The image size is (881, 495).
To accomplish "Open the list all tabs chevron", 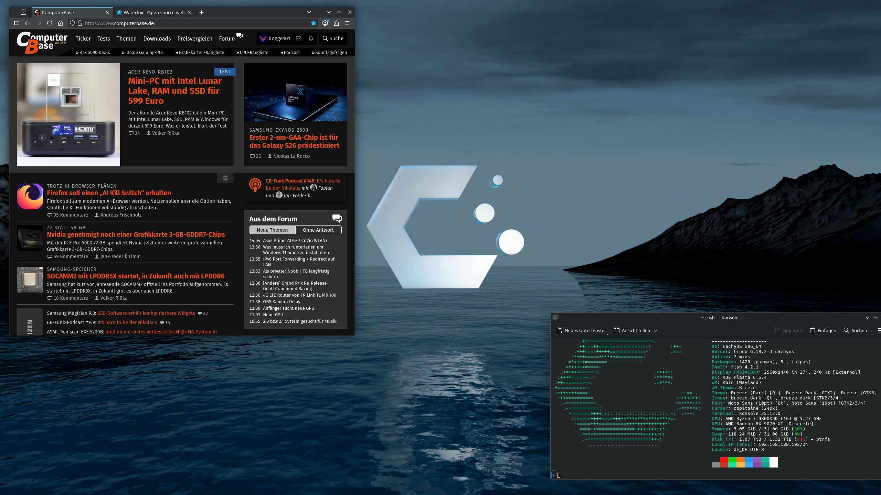I will coord(309,12).
